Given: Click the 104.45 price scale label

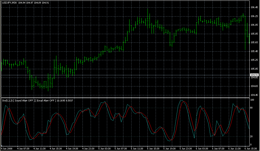Looking at the screenshot, I should click(x=254, y=95).
